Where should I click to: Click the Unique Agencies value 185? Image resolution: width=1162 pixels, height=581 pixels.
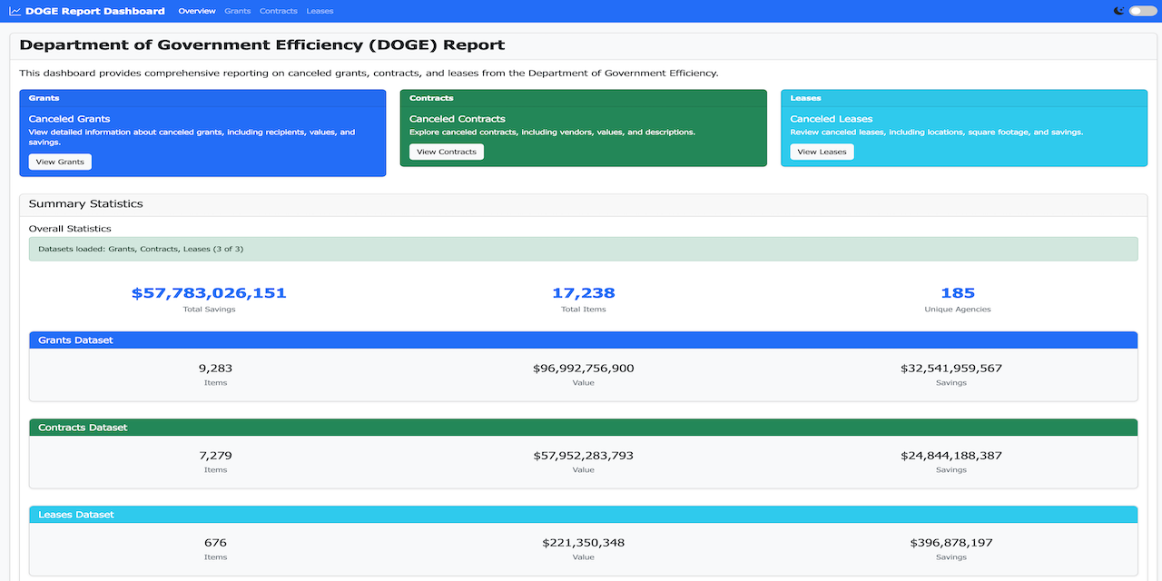coord(957,292)
